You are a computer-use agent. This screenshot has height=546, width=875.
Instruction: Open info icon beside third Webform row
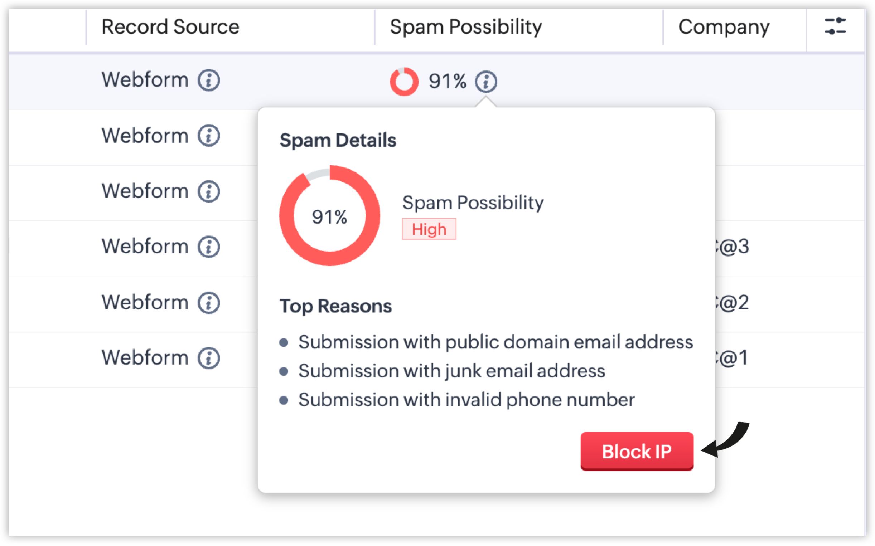coord(209,191)
